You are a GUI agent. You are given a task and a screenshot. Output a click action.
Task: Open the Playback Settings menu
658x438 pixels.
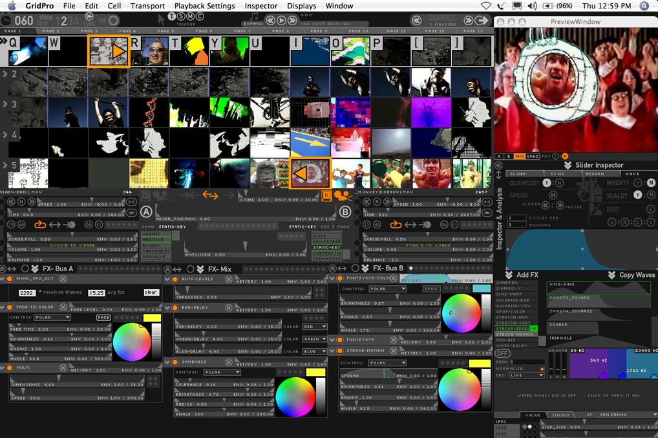204,6
